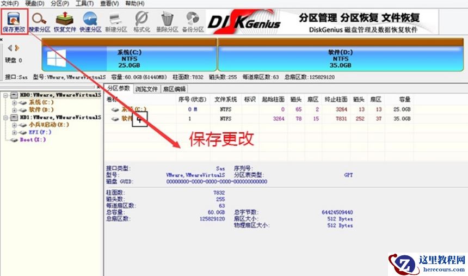Switch to the 扇区编辑 tab
This screenshot has height=276, width=468.
tap(174, 89)
